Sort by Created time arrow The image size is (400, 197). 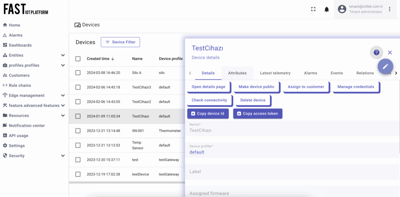tap(113, 59)
